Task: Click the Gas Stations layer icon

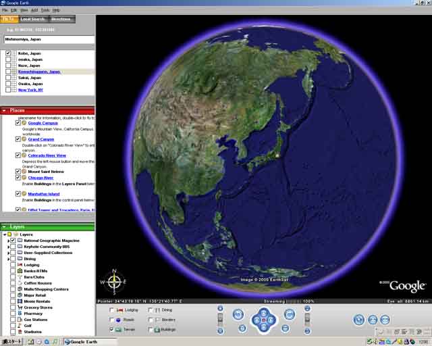Action: [x=20, y=320]
